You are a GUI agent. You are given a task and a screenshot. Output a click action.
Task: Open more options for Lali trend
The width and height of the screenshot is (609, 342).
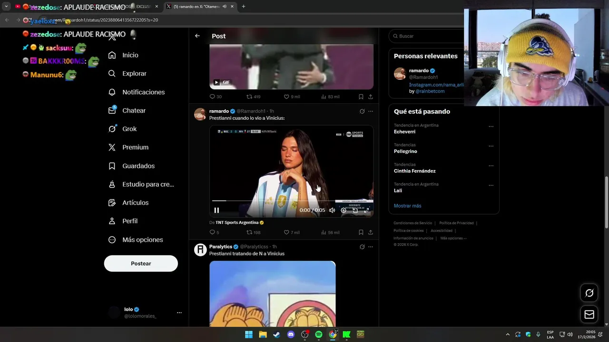point(491,185)
